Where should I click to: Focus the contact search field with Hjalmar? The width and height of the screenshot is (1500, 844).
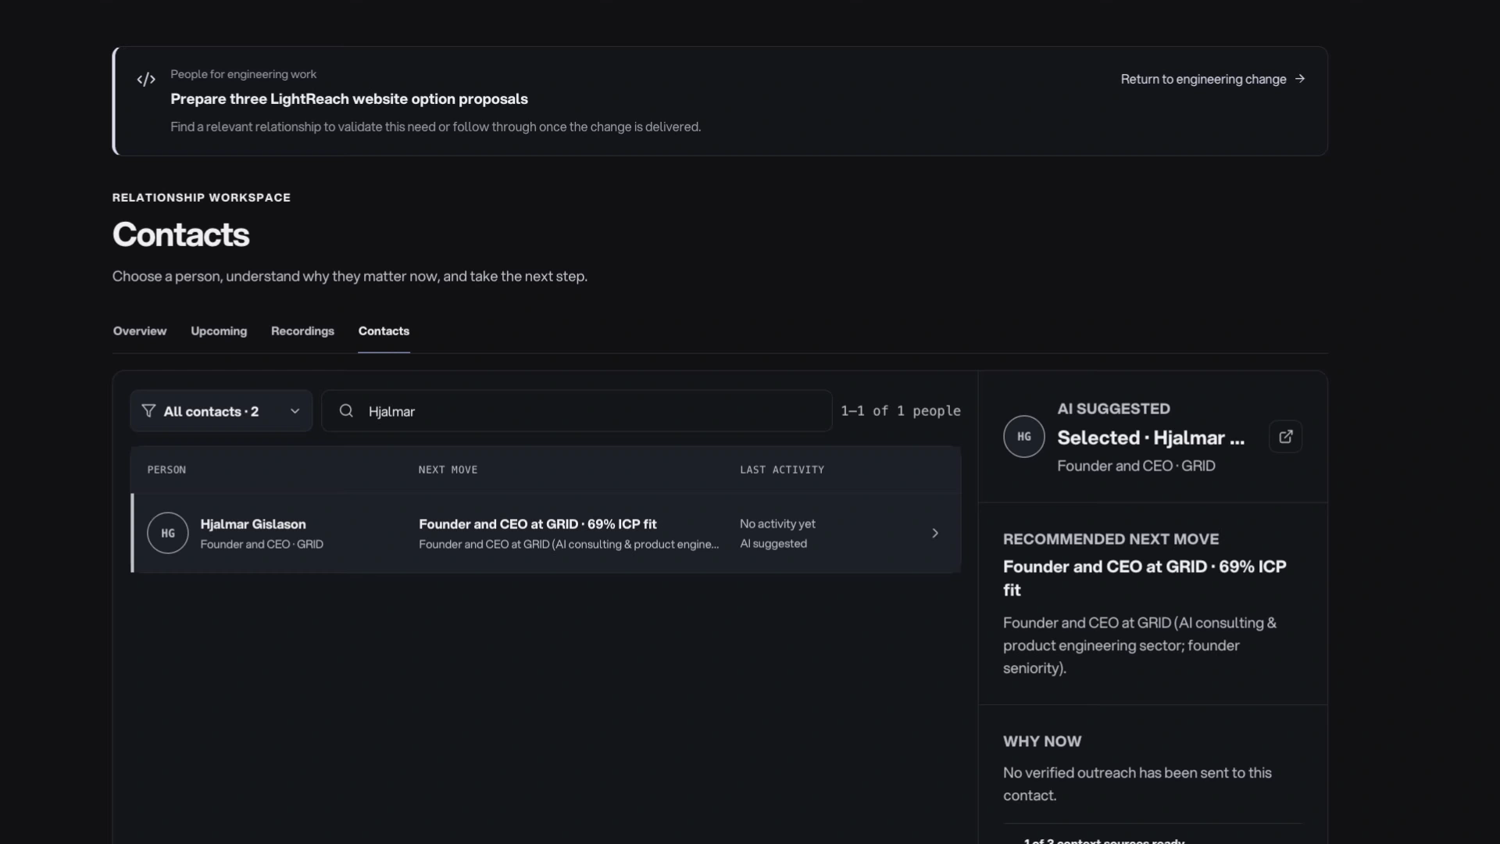[577, 411]
